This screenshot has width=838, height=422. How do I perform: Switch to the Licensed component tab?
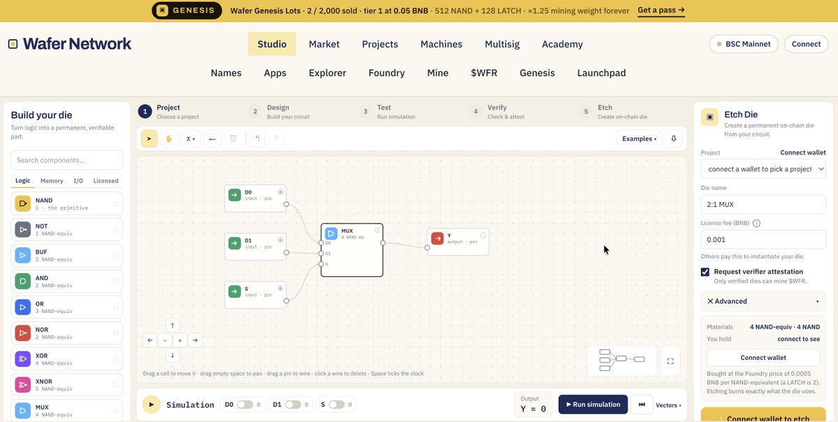[106, 181]
